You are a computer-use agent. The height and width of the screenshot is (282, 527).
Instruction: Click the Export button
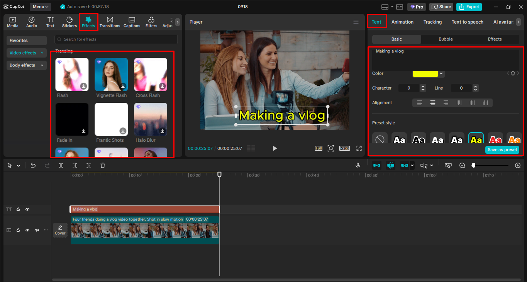click(x=469, y=7)
